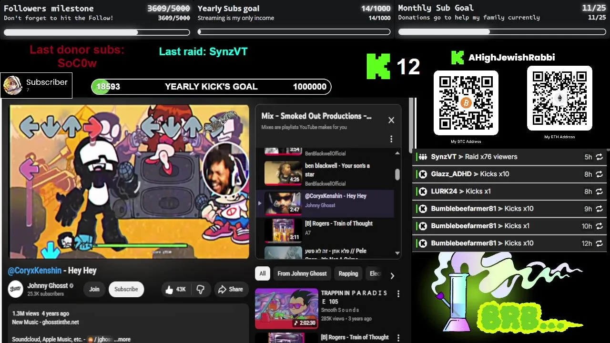Open options for TRAPPIN IN PARADISE video

tap(398, 294)
